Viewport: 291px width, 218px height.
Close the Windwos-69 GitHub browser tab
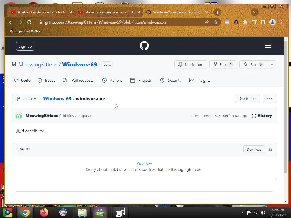tap(207, 12)
